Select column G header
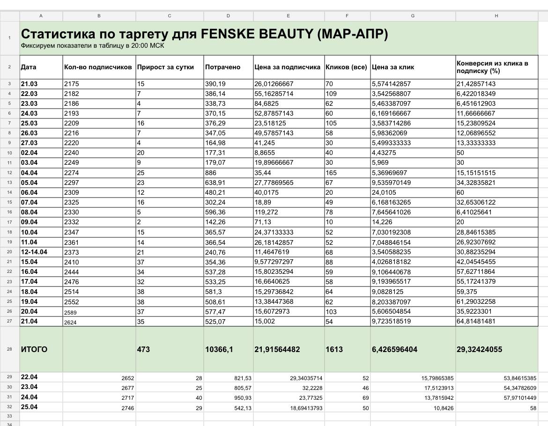 tap(413, 16)
